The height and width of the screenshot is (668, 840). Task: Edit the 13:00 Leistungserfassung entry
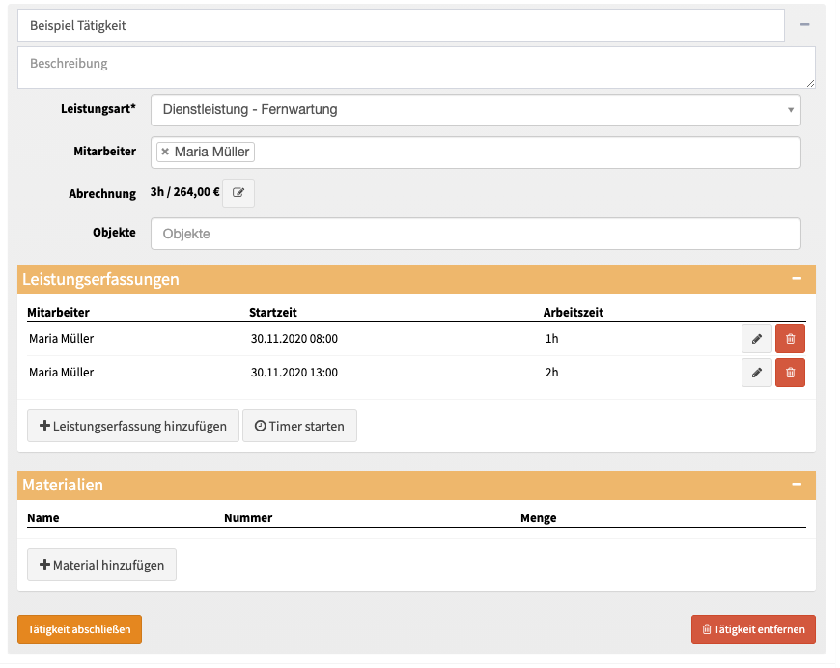pos(756,373)
